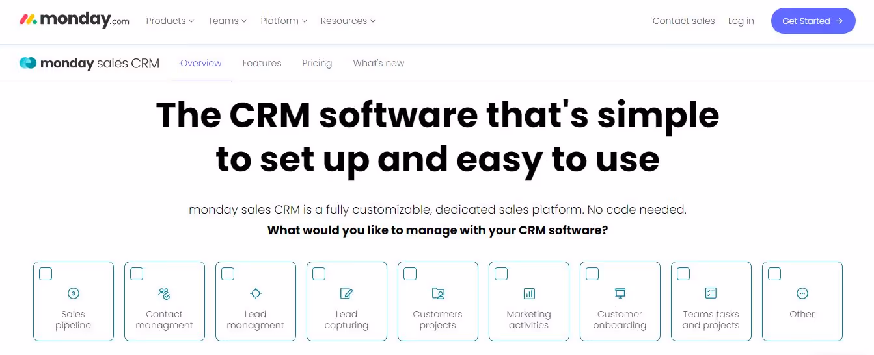Click the Marketing activities chart icon
Image resolution: width=874 pixels, height=355 pixels.
coord(529,293)
